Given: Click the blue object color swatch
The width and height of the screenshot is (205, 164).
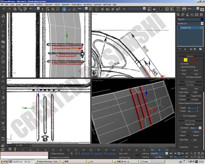Looking at the screenshot, I should [202, 19].
